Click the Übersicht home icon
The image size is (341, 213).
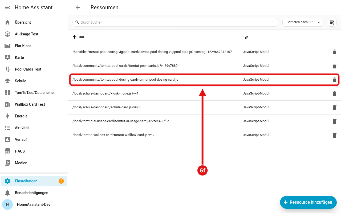(x=7, y=22)
